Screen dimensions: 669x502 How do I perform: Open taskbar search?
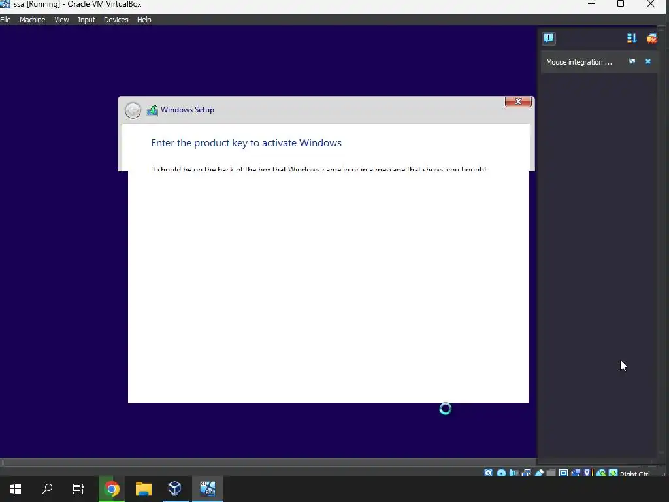click(47, 489)
